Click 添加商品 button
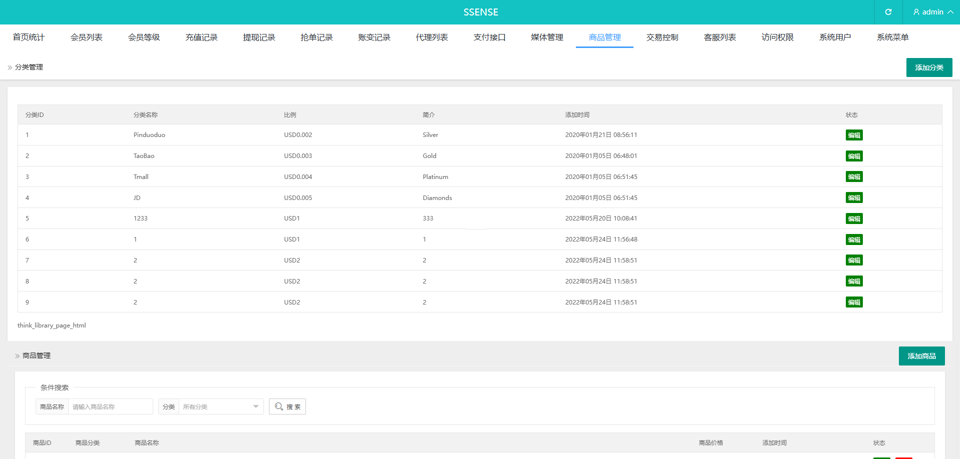This screenshot has height=459, width=960. [x=921, y=356]
